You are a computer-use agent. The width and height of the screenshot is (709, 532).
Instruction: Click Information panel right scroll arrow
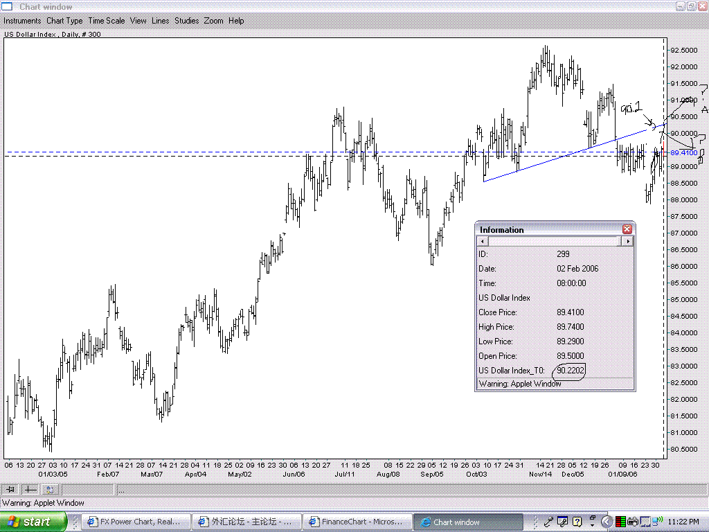[627, 242]
